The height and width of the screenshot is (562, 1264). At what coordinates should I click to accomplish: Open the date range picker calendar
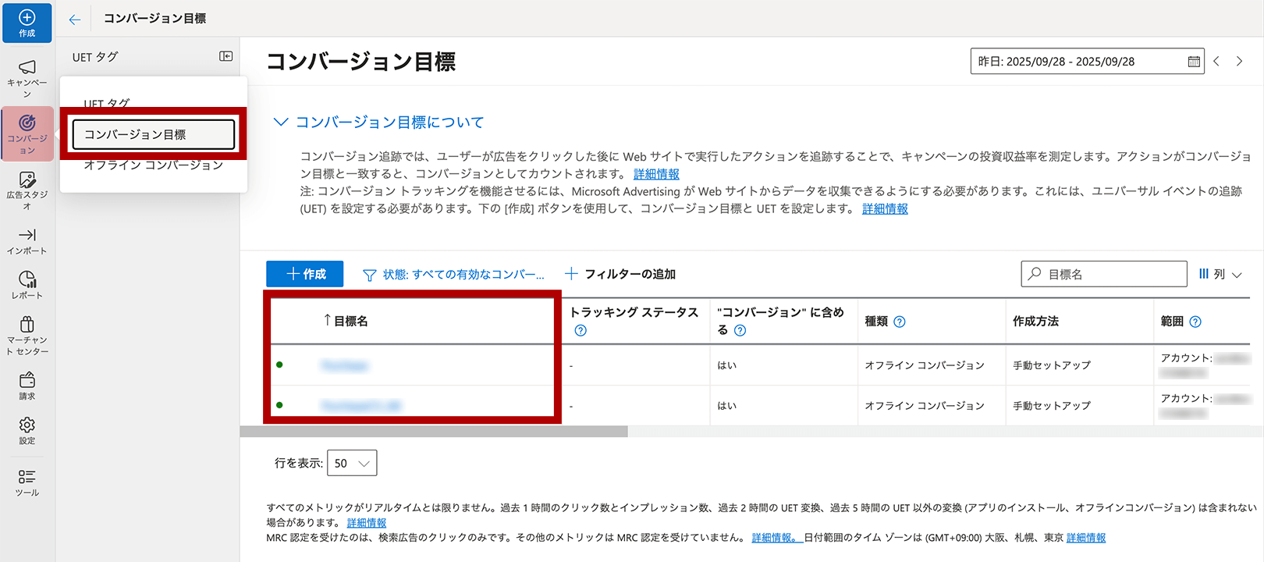coord(1193,62)
